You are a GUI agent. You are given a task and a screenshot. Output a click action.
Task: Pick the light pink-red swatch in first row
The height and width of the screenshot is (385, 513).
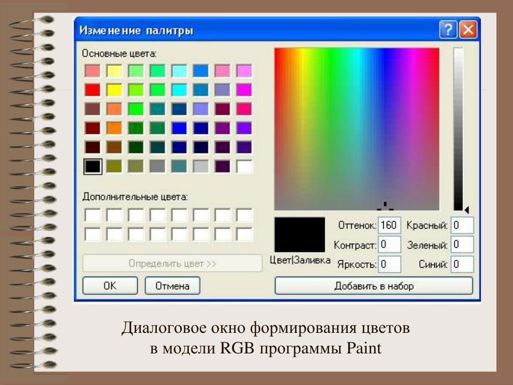point(93,71)
